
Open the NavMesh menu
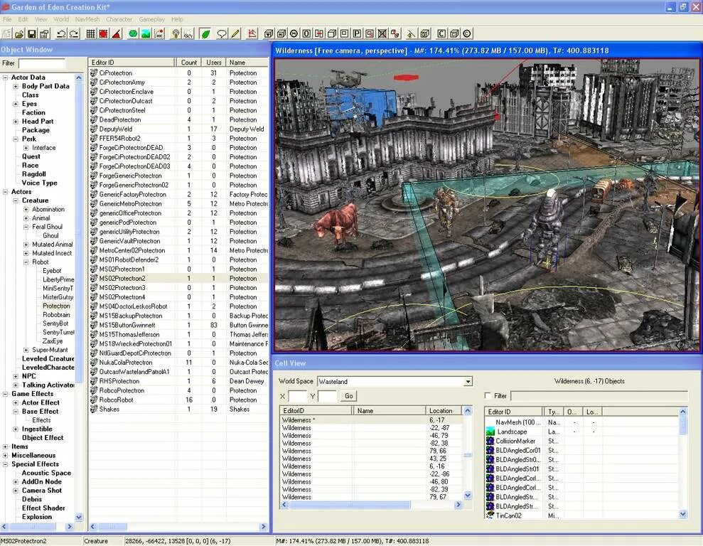click(x=87, y=19)
